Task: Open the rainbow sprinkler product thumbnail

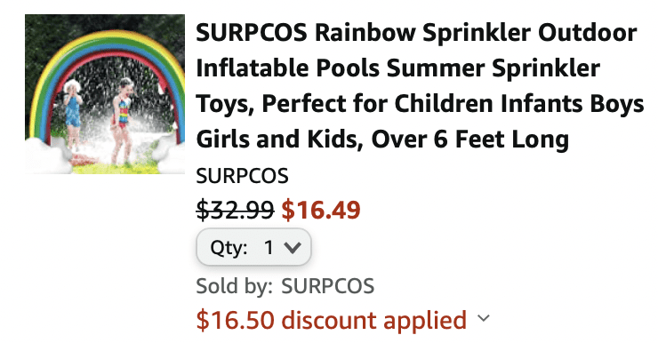Action: pos(105,94)
